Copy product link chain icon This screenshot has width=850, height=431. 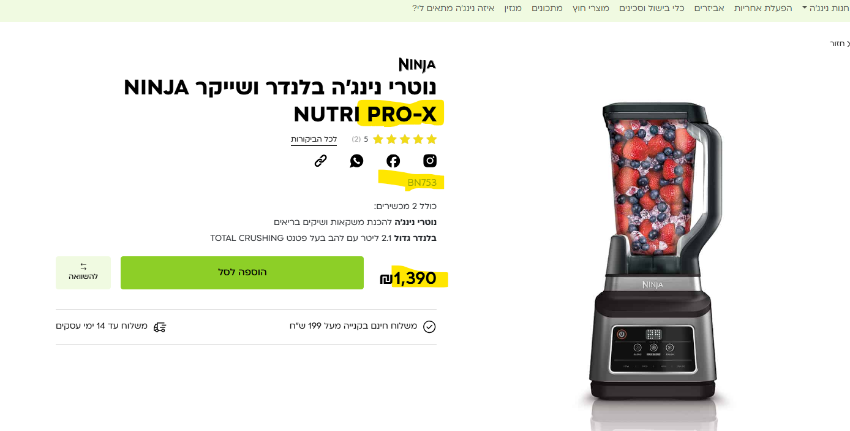click(x=320, y=161)
